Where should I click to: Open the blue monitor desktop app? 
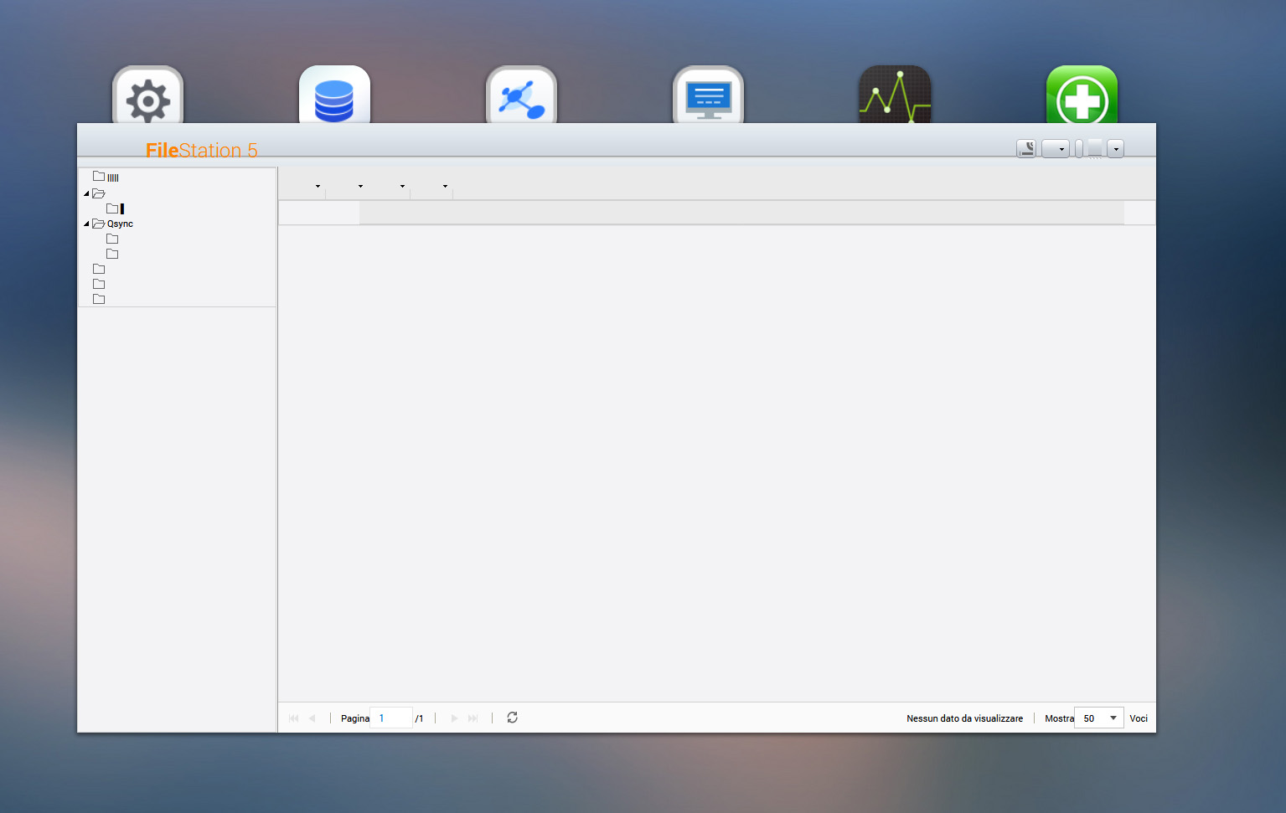[708, 96]
